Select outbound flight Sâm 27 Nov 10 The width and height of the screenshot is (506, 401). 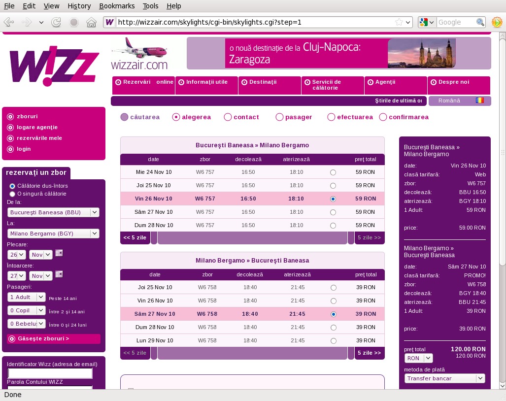point(333,212)
